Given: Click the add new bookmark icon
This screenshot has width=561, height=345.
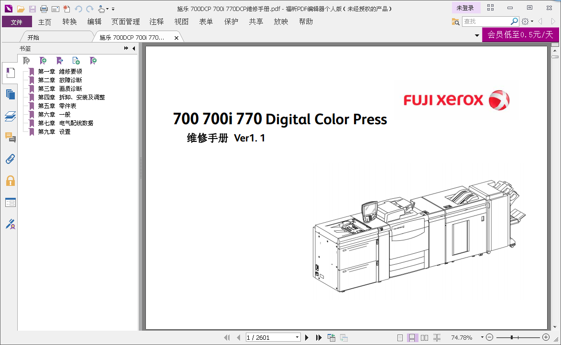Looking at the screenshot, I should pos(43,61).
